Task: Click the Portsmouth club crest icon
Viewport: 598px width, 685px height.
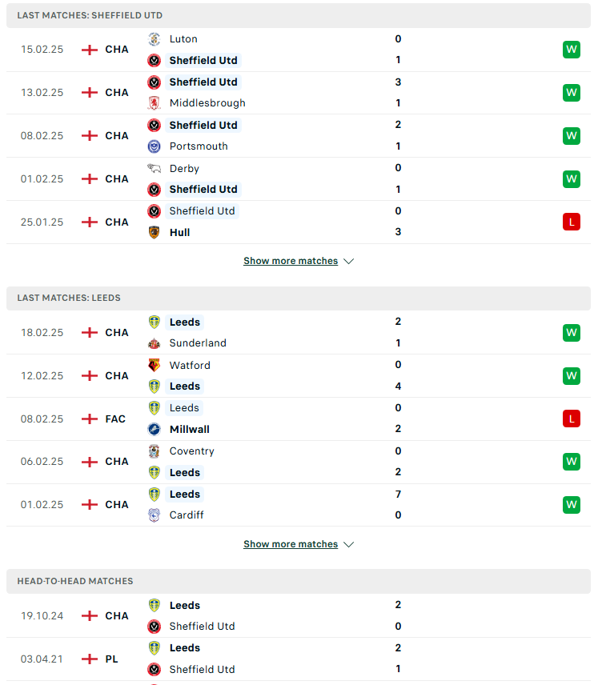Action: coord(154,146)
